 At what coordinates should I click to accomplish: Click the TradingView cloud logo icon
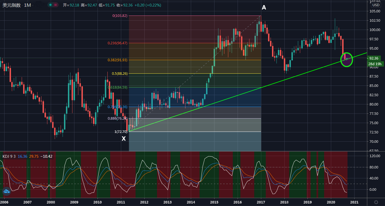6,191
